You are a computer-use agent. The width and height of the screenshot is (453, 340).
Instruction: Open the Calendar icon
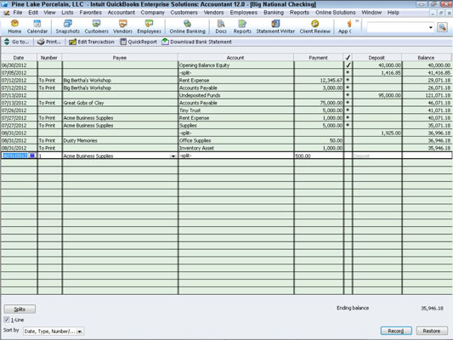[x=37, y=26]
